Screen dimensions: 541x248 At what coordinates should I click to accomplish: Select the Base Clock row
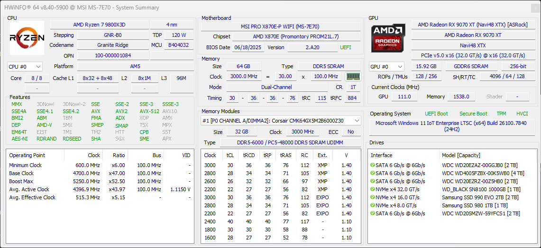100,173
